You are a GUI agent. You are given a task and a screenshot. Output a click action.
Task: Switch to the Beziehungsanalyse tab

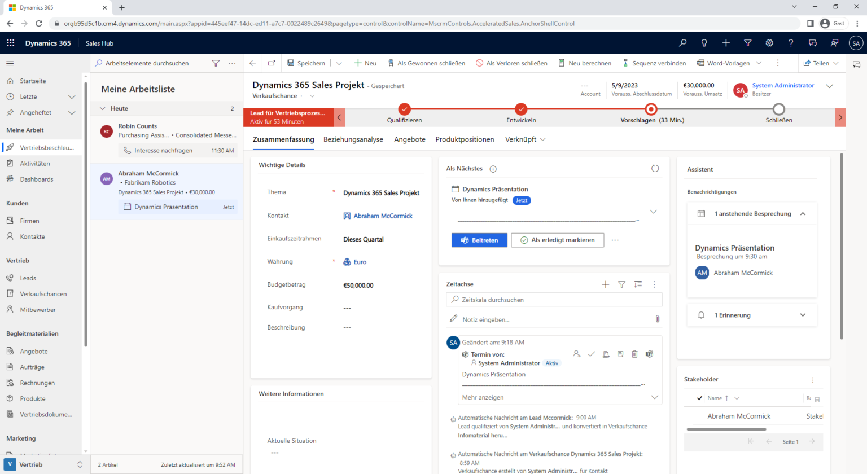[353, 139]
